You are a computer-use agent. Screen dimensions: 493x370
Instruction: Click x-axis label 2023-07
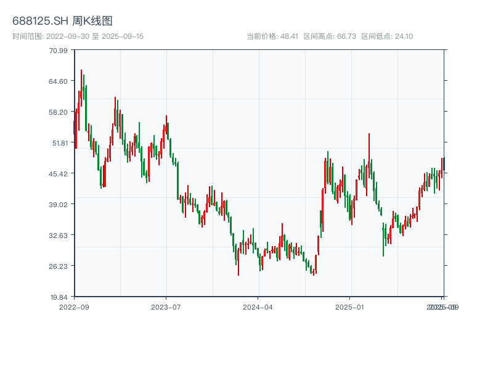click(166, 307)
